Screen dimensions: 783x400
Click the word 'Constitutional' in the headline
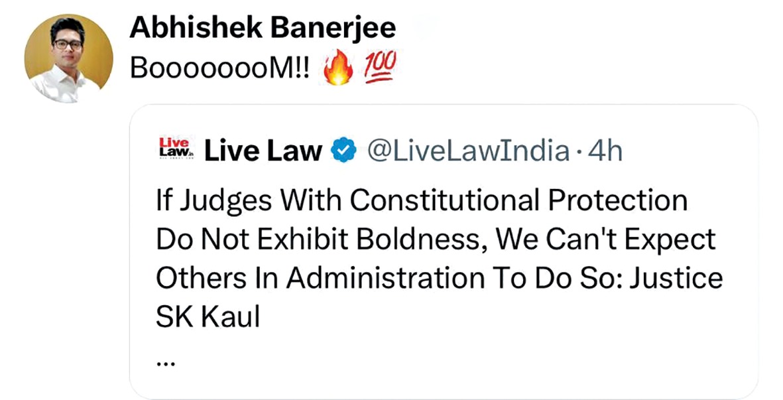pyautogui.click(x=444, y=200)
